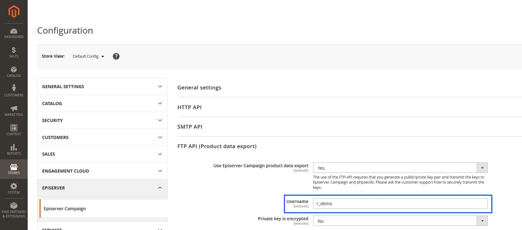Viewport: 522px width, 230px height.
Task: Expand the Customers config group
Action: pos(102,137)
